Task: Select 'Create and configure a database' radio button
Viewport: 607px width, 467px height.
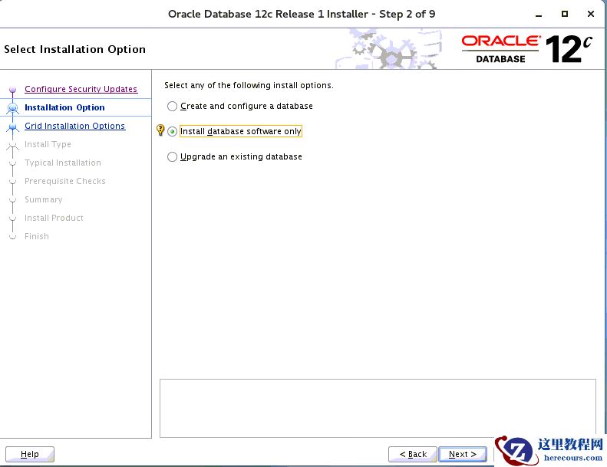Action: point(172,106)
